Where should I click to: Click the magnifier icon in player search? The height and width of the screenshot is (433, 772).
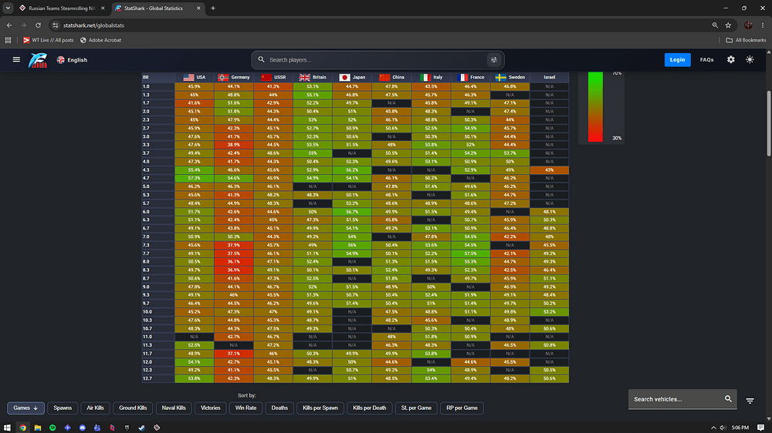coord(262,59)
